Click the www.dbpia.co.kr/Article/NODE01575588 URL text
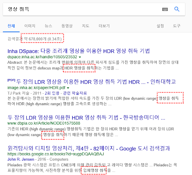This screenshot has width=192, height=175. click(x=44, y=123)
